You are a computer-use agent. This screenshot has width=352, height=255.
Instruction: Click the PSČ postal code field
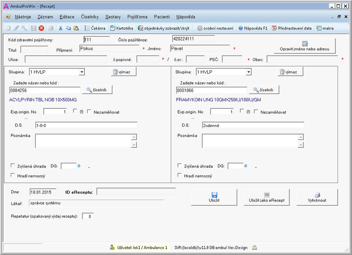[232, 59]
